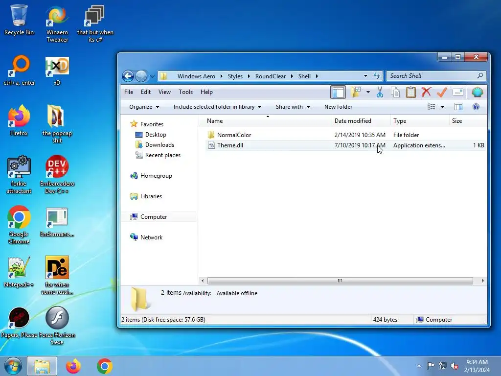Select the Notepad++ desktop icon
Image resolution: width=501 pixels, height=376 pixels.
tap(19, 272)
